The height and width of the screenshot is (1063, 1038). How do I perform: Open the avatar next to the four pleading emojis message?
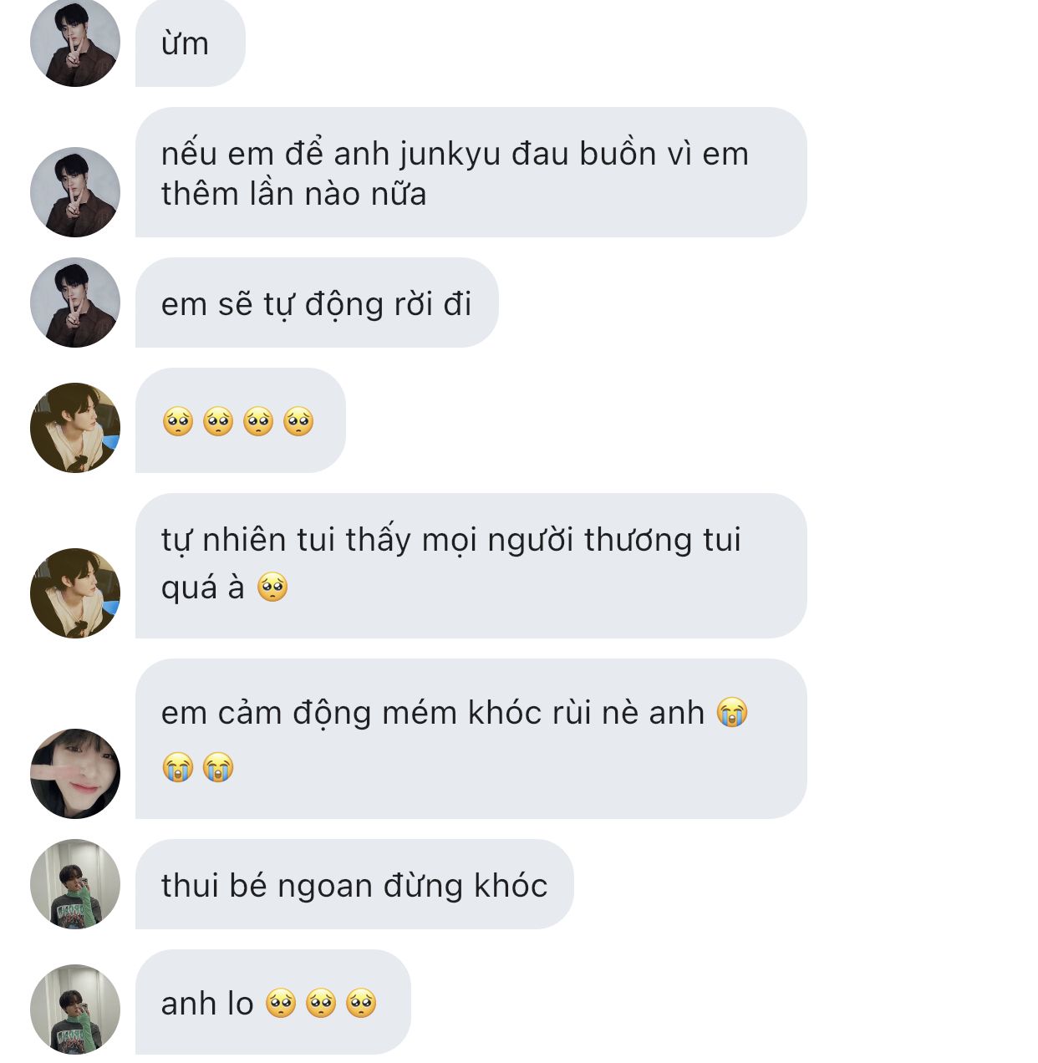(x=75, y=428)
